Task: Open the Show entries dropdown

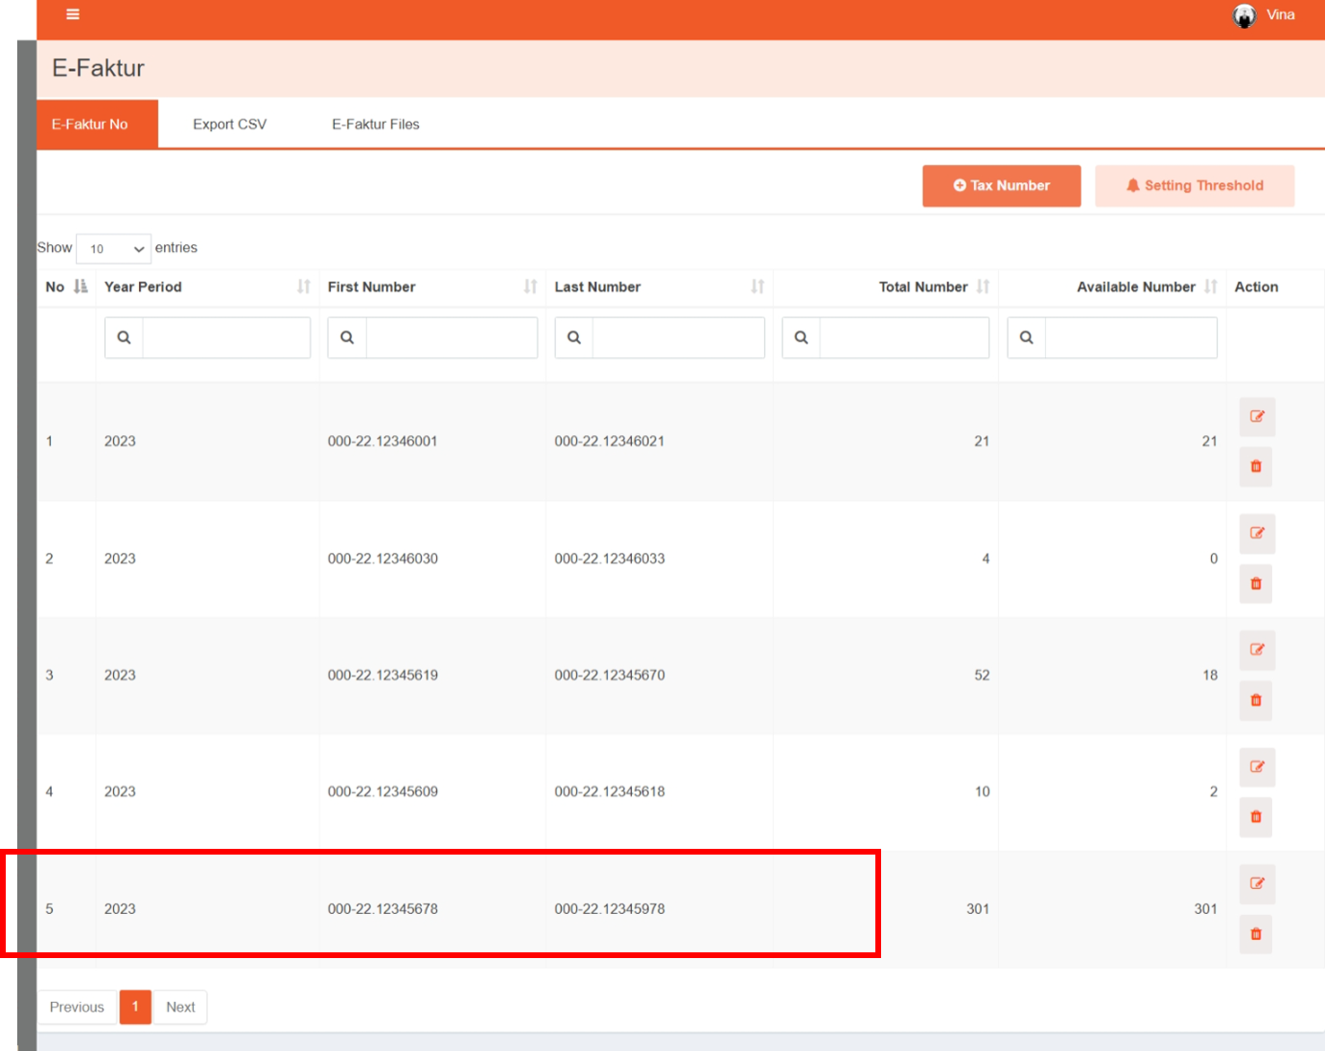Action: 113,249
